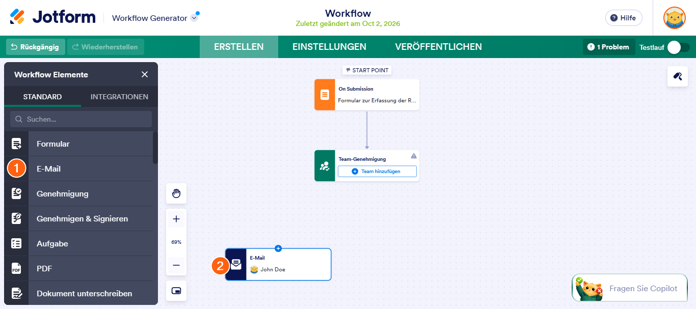This screenshot has height=309, width=696.
Task: Select the On Submission node title
Action: [356, 89]
